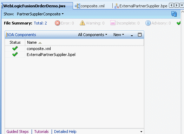Open the New dropdown menu
Viewport: 184px width, 134px height.
(119, 35)
